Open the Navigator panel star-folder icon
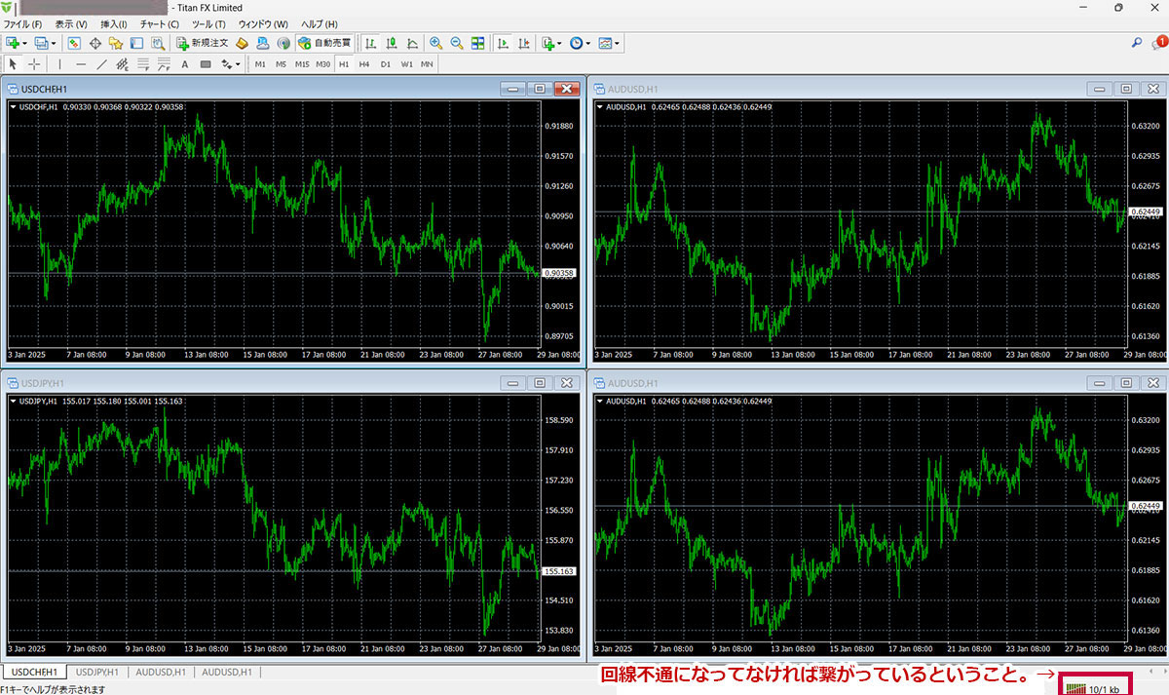The height and width of the screenshot is (695, 1169). [x=116, y=43]
